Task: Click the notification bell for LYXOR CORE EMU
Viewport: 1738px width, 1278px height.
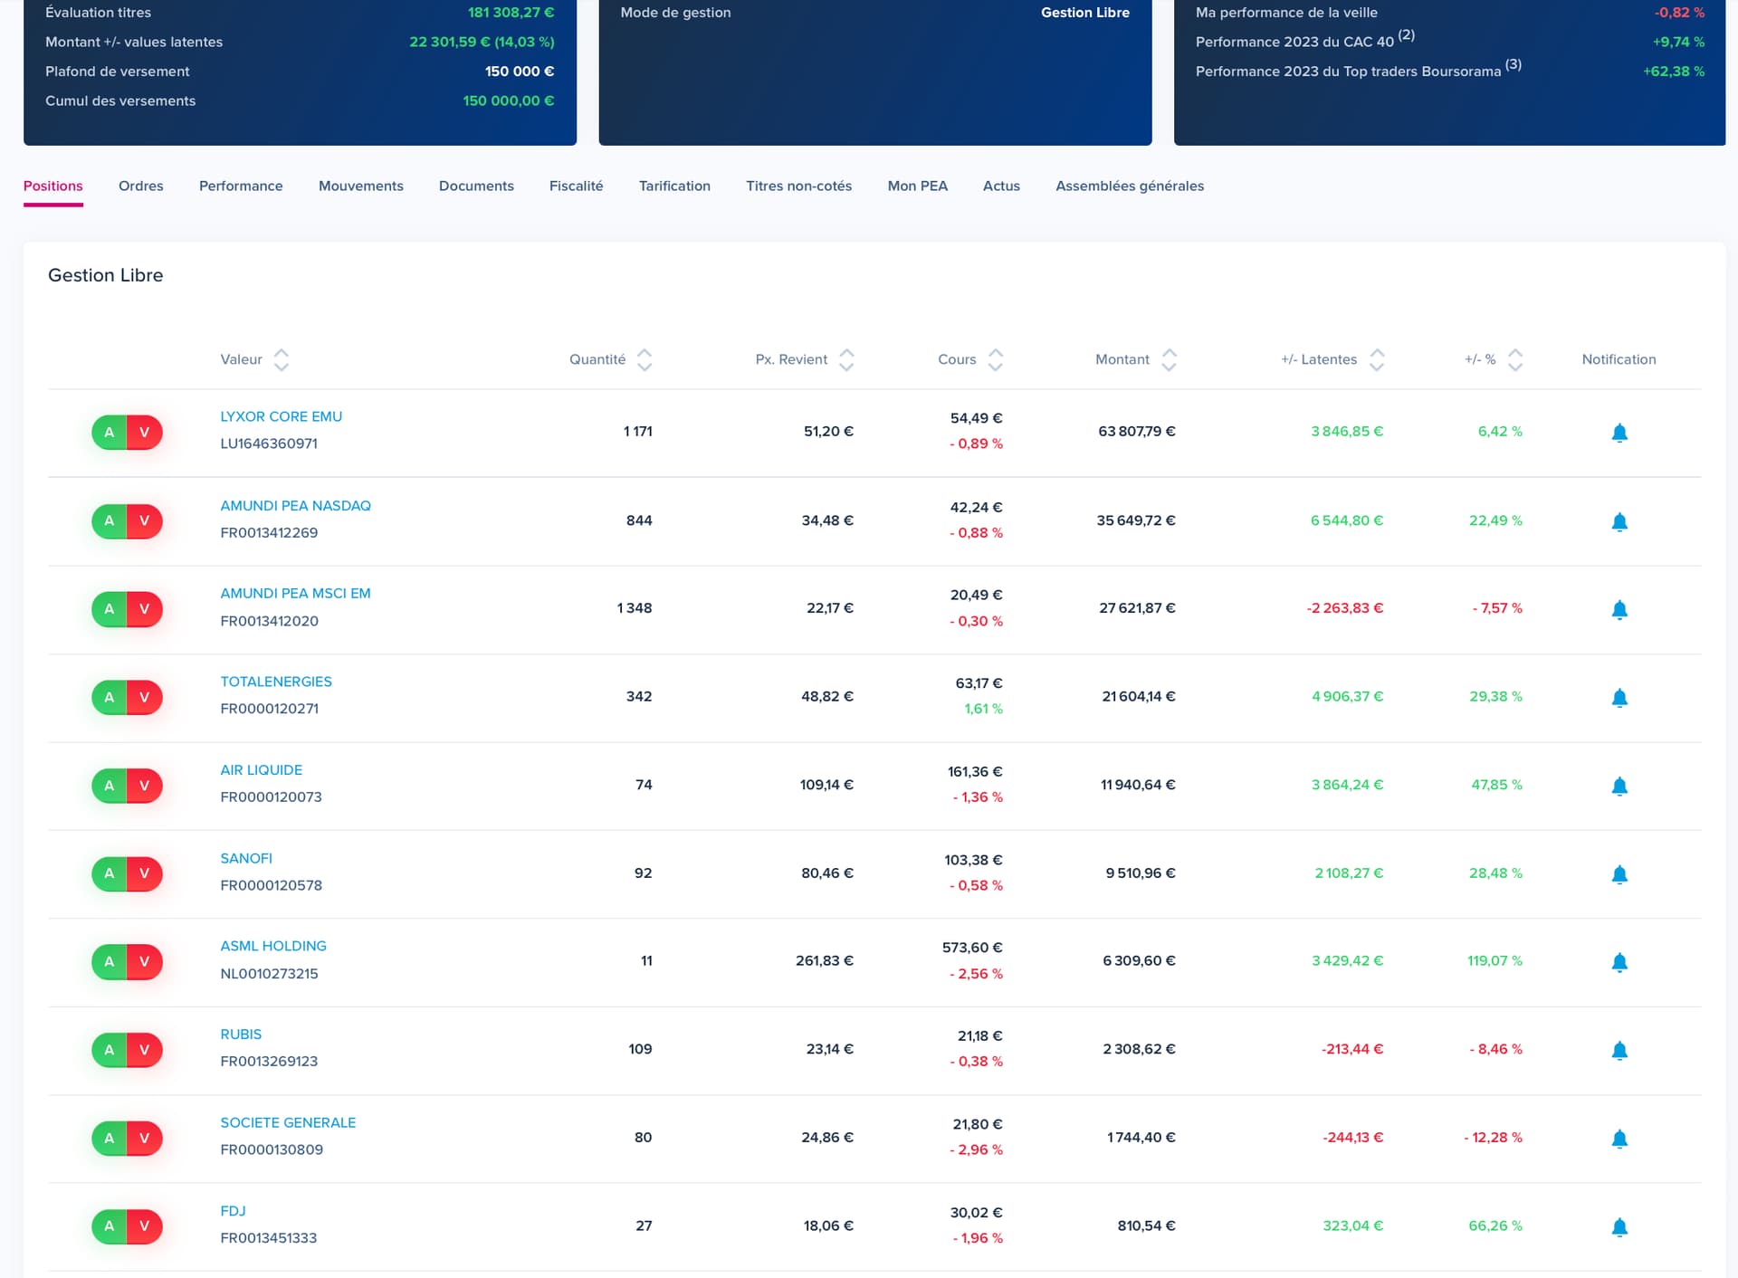Action: [x=1619, y=433]
